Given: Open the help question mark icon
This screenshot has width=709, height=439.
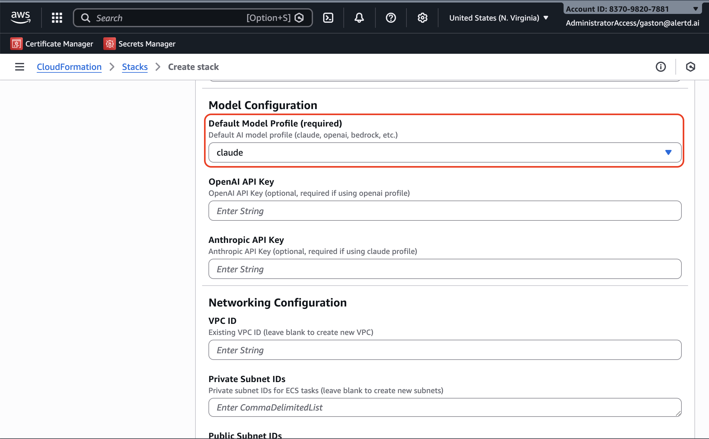Looking at the screenshot, I should tap(391, 18).
